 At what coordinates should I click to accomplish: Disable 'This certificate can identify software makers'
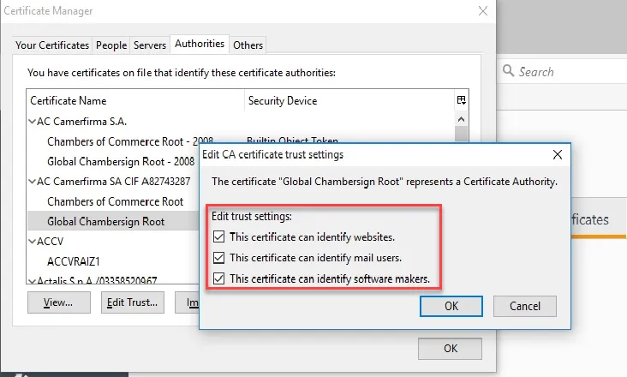coord(219,278)
